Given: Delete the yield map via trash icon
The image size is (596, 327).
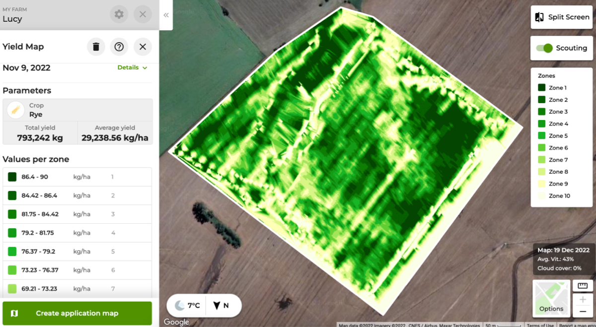Looking at the screenshot, I should pyautogui.click(x=96, y=47).
